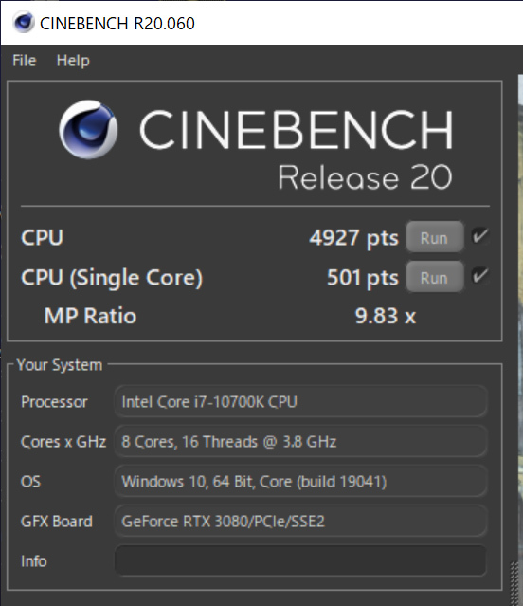The height and width of the screenshot is (606, 523).
Task: Click the Your System group label
Action: pyautogui.click(x=60, y=365)
